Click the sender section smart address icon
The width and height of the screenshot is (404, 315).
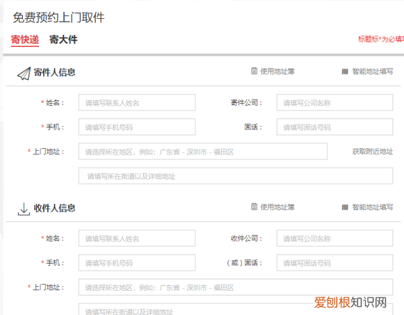345,71
